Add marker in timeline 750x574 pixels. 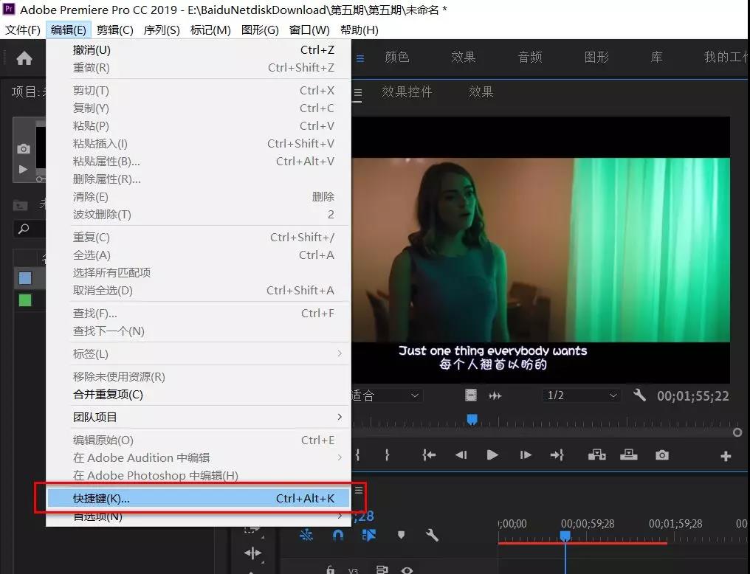[x=401, y=535]
